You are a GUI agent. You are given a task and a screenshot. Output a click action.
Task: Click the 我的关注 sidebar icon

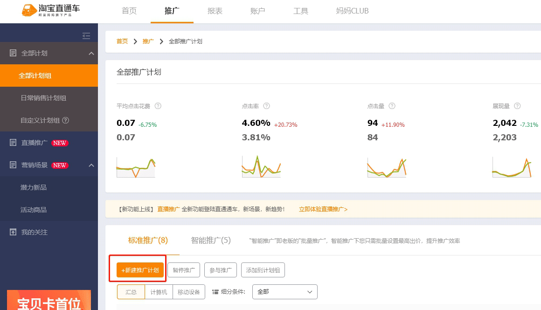pyautogui.click(x=13, y=232)
